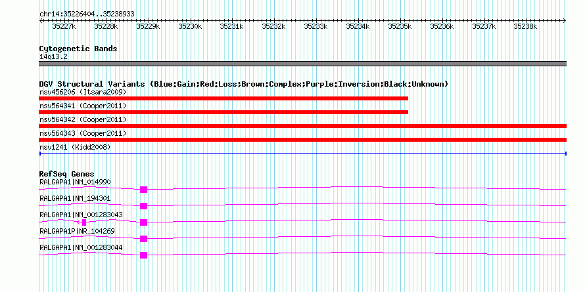Click the gray 14q13.2 cytogenetic band bar
585x292 pixels.
coord(302,64)
